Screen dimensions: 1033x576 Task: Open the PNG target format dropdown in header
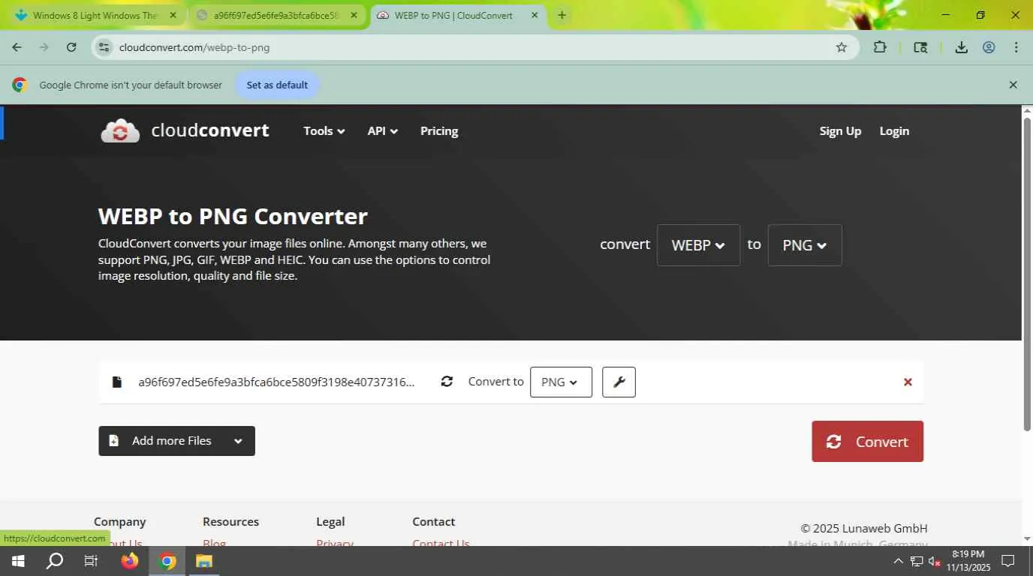pyautogui.click(x=805, y=245)
